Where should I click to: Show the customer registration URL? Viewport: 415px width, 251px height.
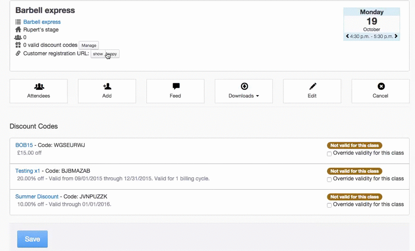coord(98,54)
